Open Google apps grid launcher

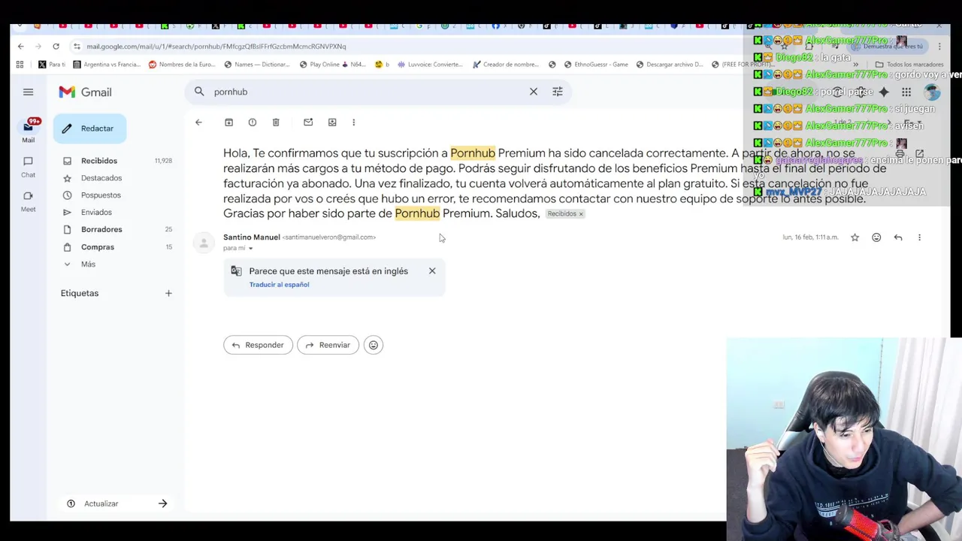pos(906,92)
